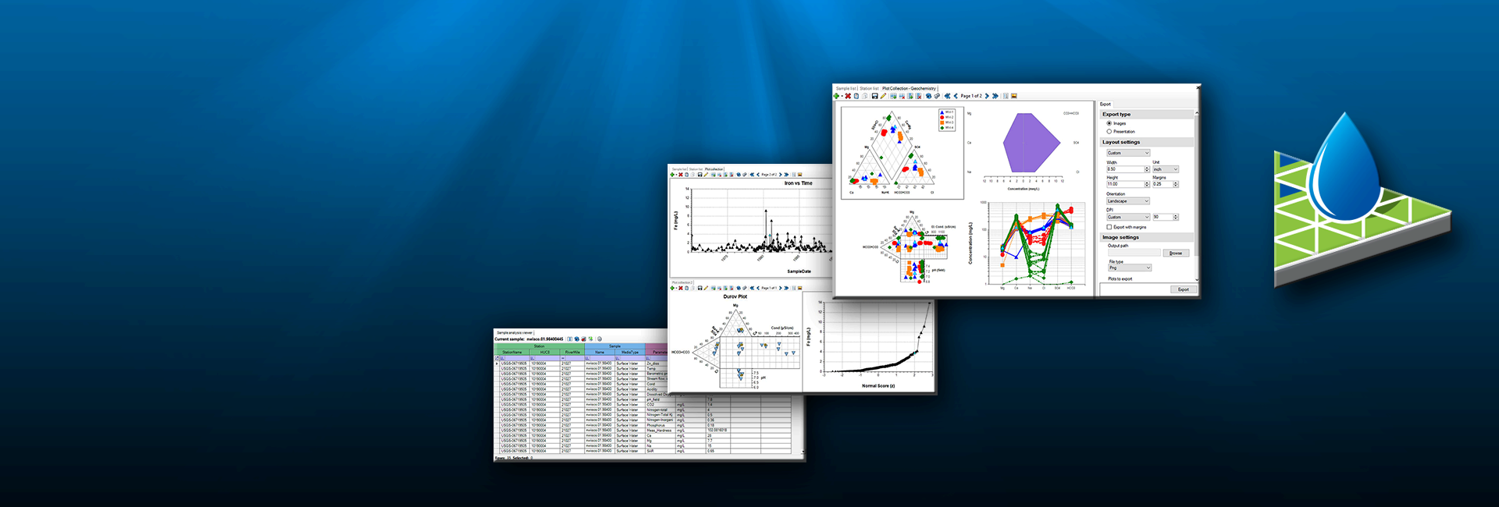Go to next page in Durov Plot window
1499x507 pixels.
pos(780,288)
